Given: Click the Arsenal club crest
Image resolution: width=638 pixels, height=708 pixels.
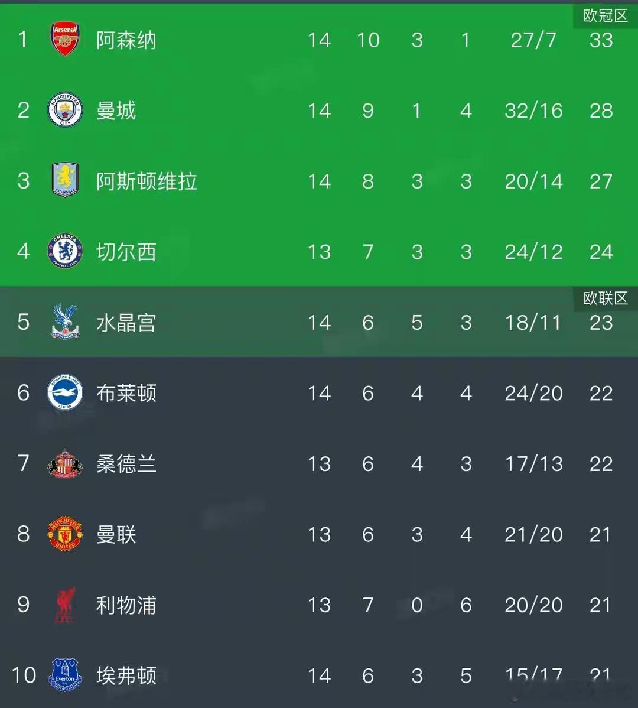Looking at the screenshot, I should (65, 40).
